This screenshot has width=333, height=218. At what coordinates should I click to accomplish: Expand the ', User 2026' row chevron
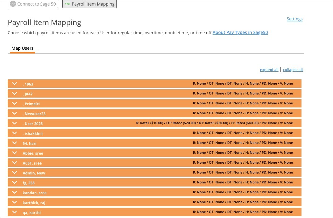15,123
